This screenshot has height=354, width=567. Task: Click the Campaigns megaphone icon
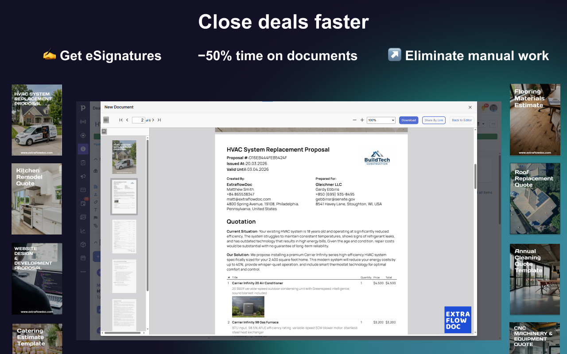coord(83,176)
